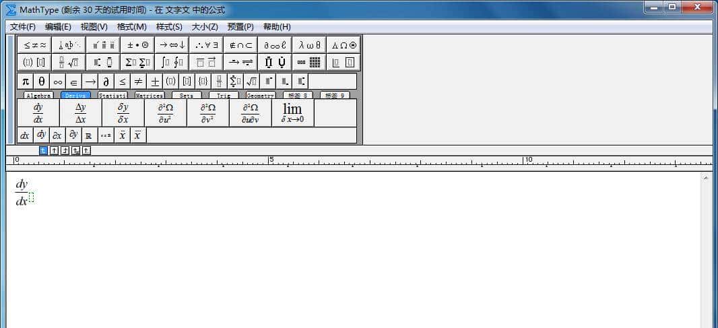Open the relational symbols palette (≤ ≠ ≈)
The width and height of the screenshot is (718, 328).
point(35,45)
